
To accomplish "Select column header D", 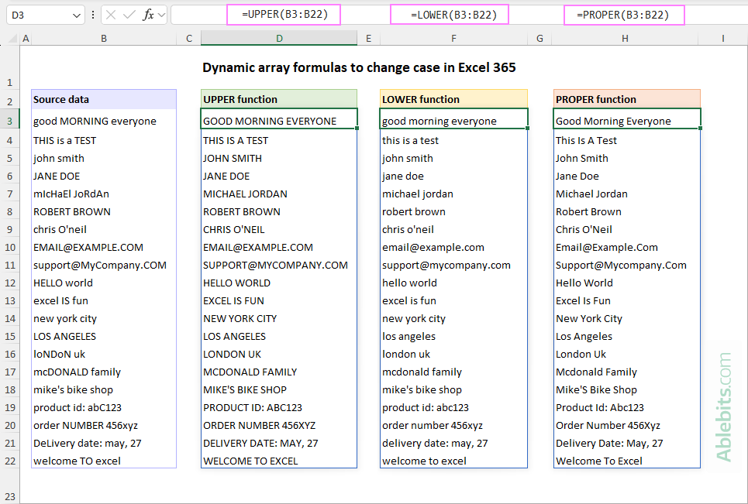I will pos(279,37).
